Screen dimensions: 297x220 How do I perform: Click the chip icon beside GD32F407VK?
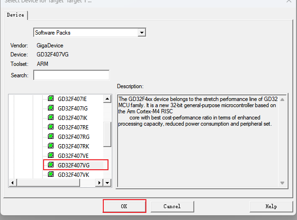(x=51, y=174)
